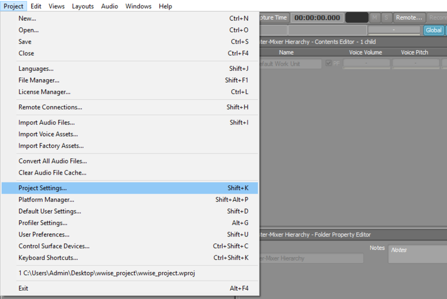Choose New... from Project menu
Viewport: 447px width, 299px height.
click(x=130, y=18)
